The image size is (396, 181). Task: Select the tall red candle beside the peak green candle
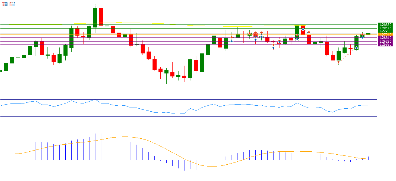pos(101,17)
